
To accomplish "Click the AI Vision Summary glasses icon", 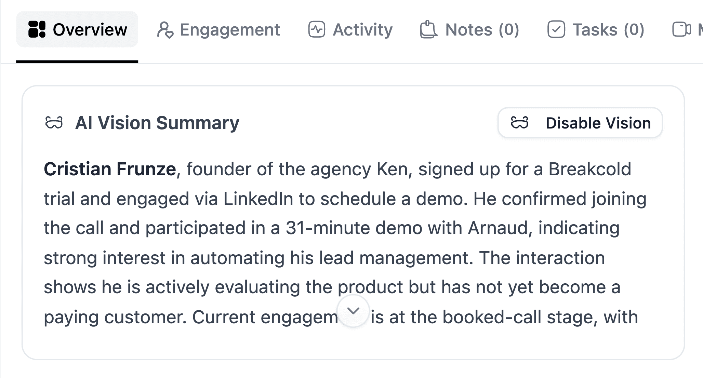I will 53,122.
